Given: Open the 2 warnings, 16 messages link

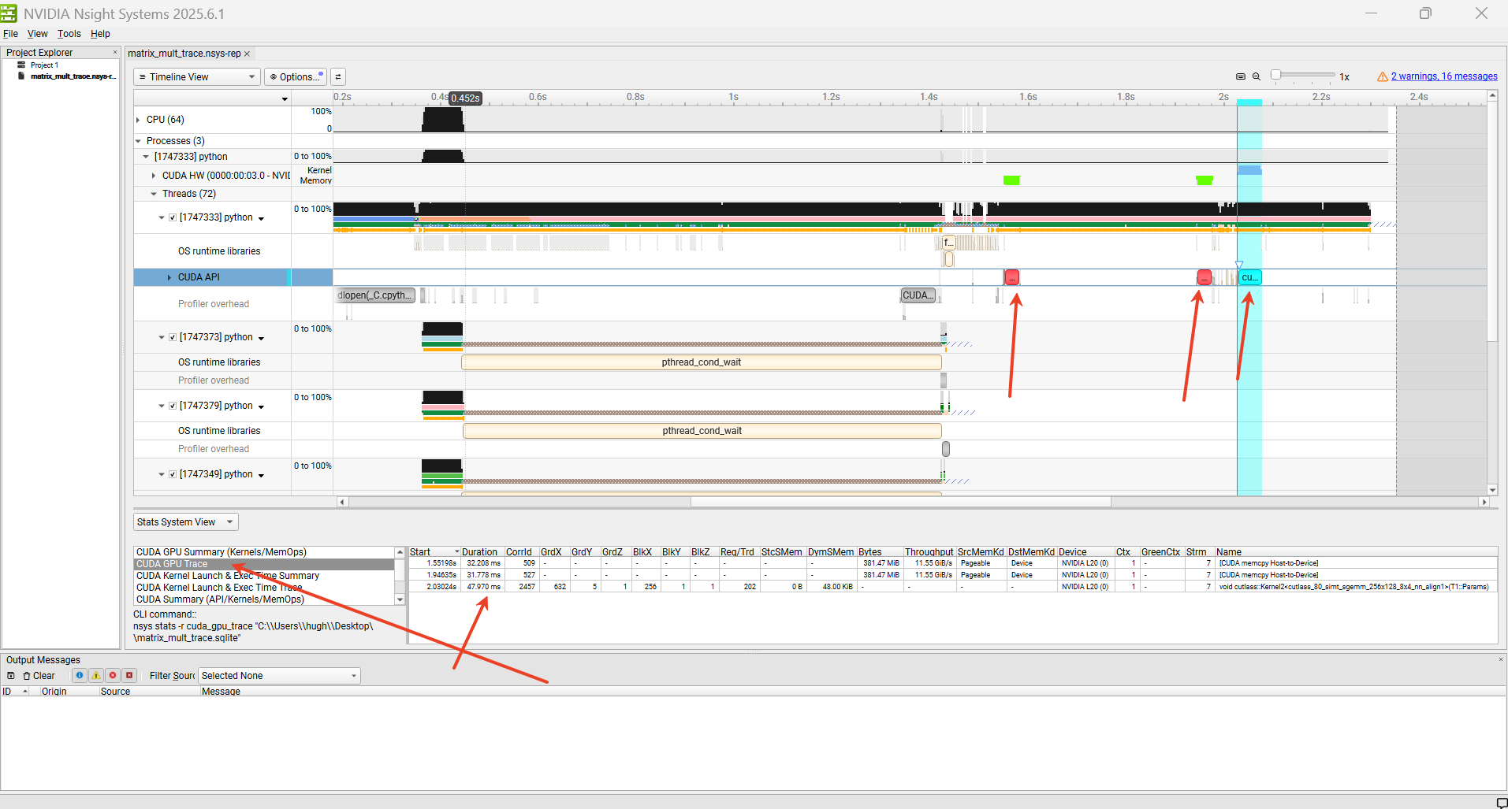Looking at the screenshot, I should click(x=1444, y=76).
